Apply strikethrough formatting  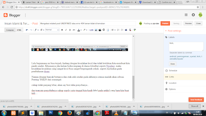coord(74,30)
